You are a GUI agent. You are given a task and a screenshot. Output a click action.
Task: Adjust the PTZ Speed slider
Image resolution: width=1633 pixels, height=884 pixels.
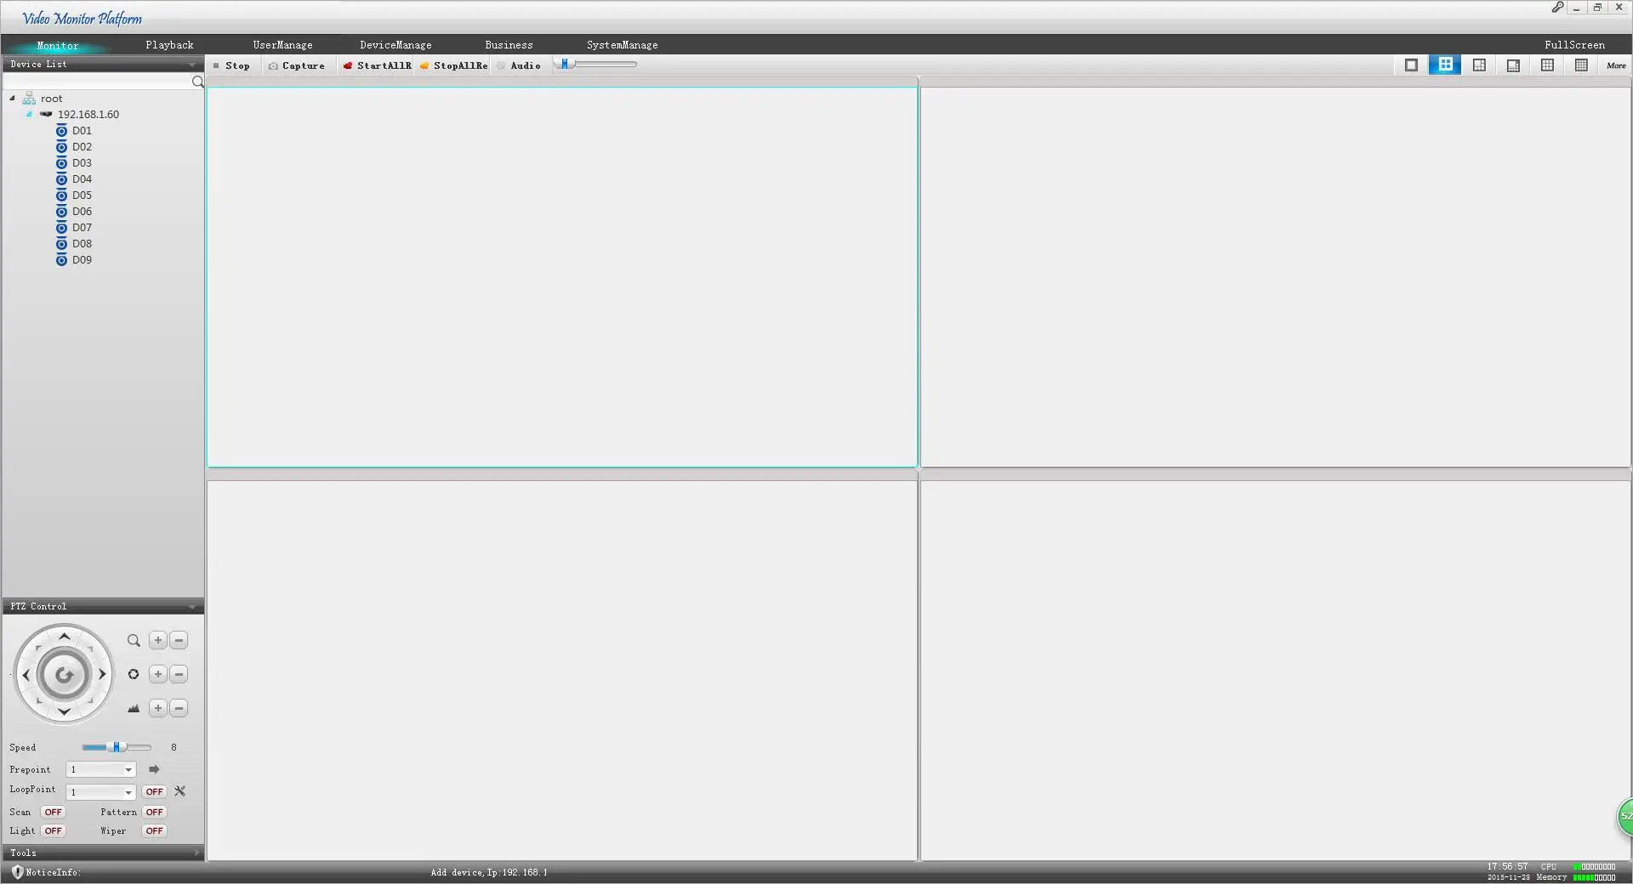pyautogui.click(x=117, y=748)
